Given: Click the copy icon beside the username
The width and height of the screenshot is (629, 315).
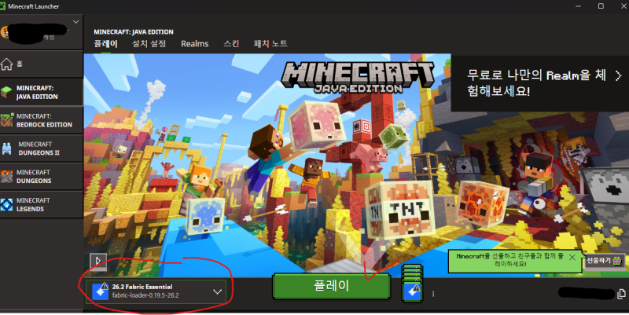Looking at the screenshot, I should (x=620, y=294).
